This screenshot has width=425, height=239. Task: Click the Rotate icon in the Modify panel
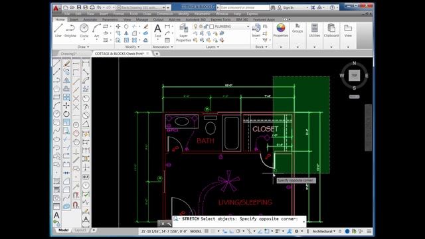(x=126, y=27)
